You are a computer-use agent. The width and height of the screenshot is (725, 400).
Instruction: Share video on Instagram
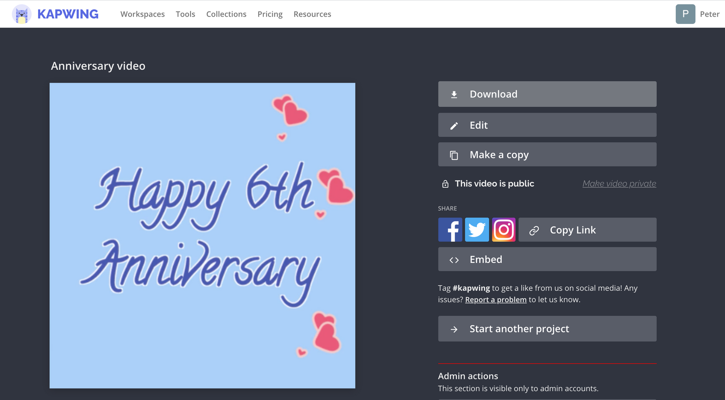504,230
